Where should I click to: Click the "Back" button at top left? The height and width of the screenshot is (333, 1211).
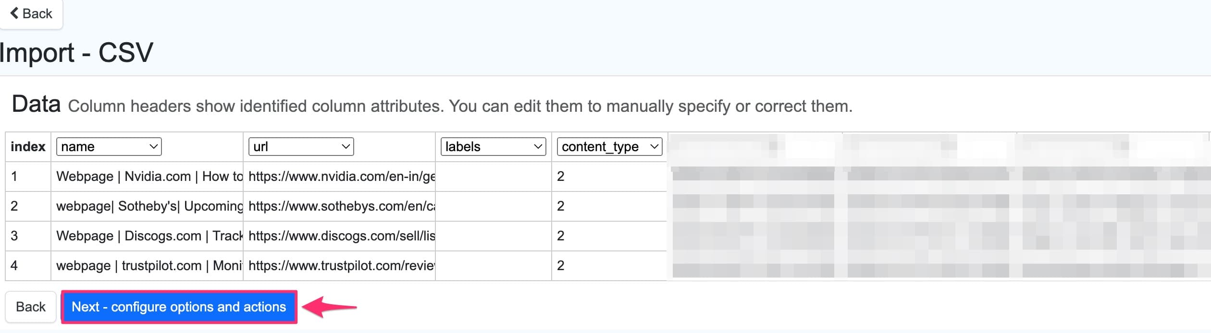click(x=31, y=13)
